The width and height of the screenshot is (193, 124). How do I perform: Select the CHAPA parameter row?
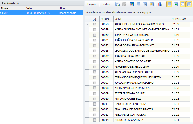42,13
